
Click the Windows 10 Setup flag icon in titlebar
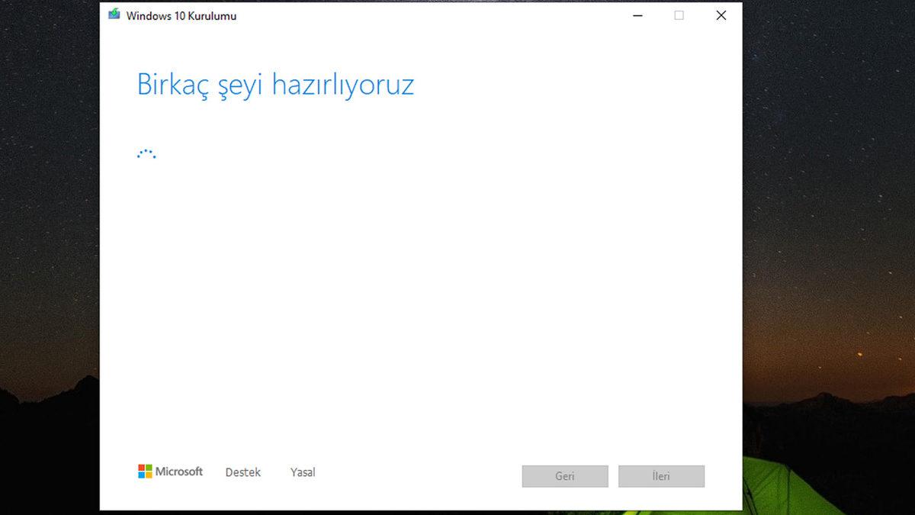115,14
